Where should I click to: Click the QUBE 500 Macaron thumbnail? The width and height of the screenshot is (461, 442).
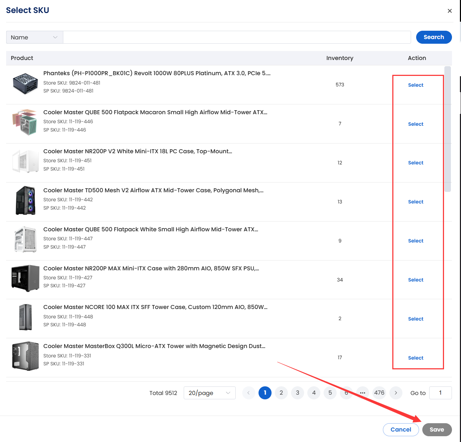[25, 123]
